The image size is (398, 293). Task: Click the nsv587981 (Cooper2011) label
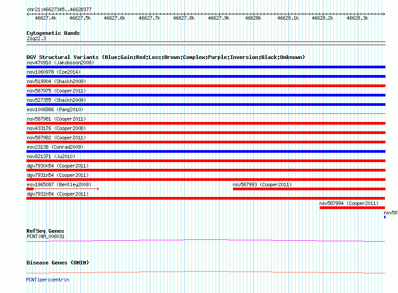(56, 119)
